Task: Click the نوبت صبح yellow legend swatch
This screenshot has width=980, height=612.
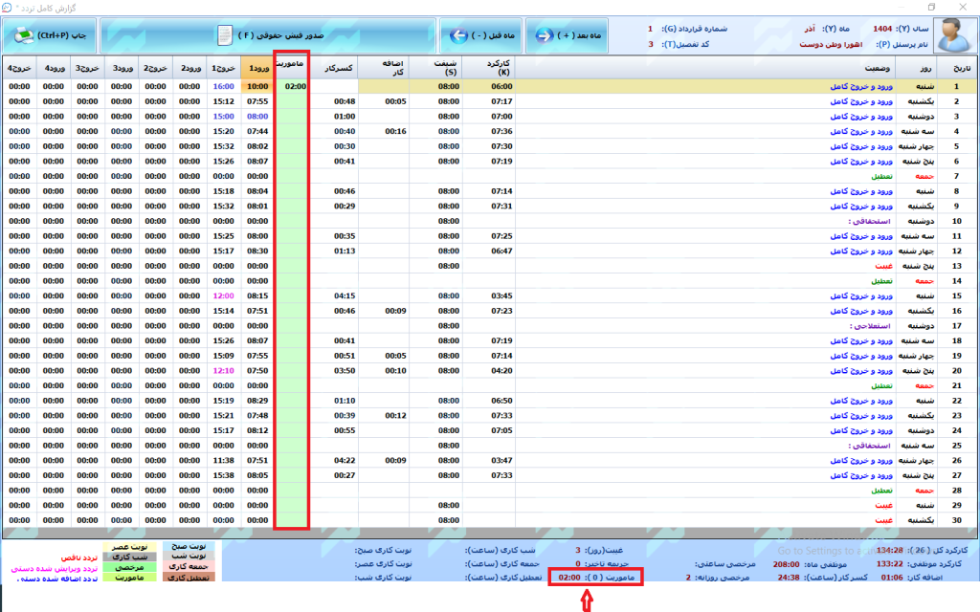Action: pos(190,546)
